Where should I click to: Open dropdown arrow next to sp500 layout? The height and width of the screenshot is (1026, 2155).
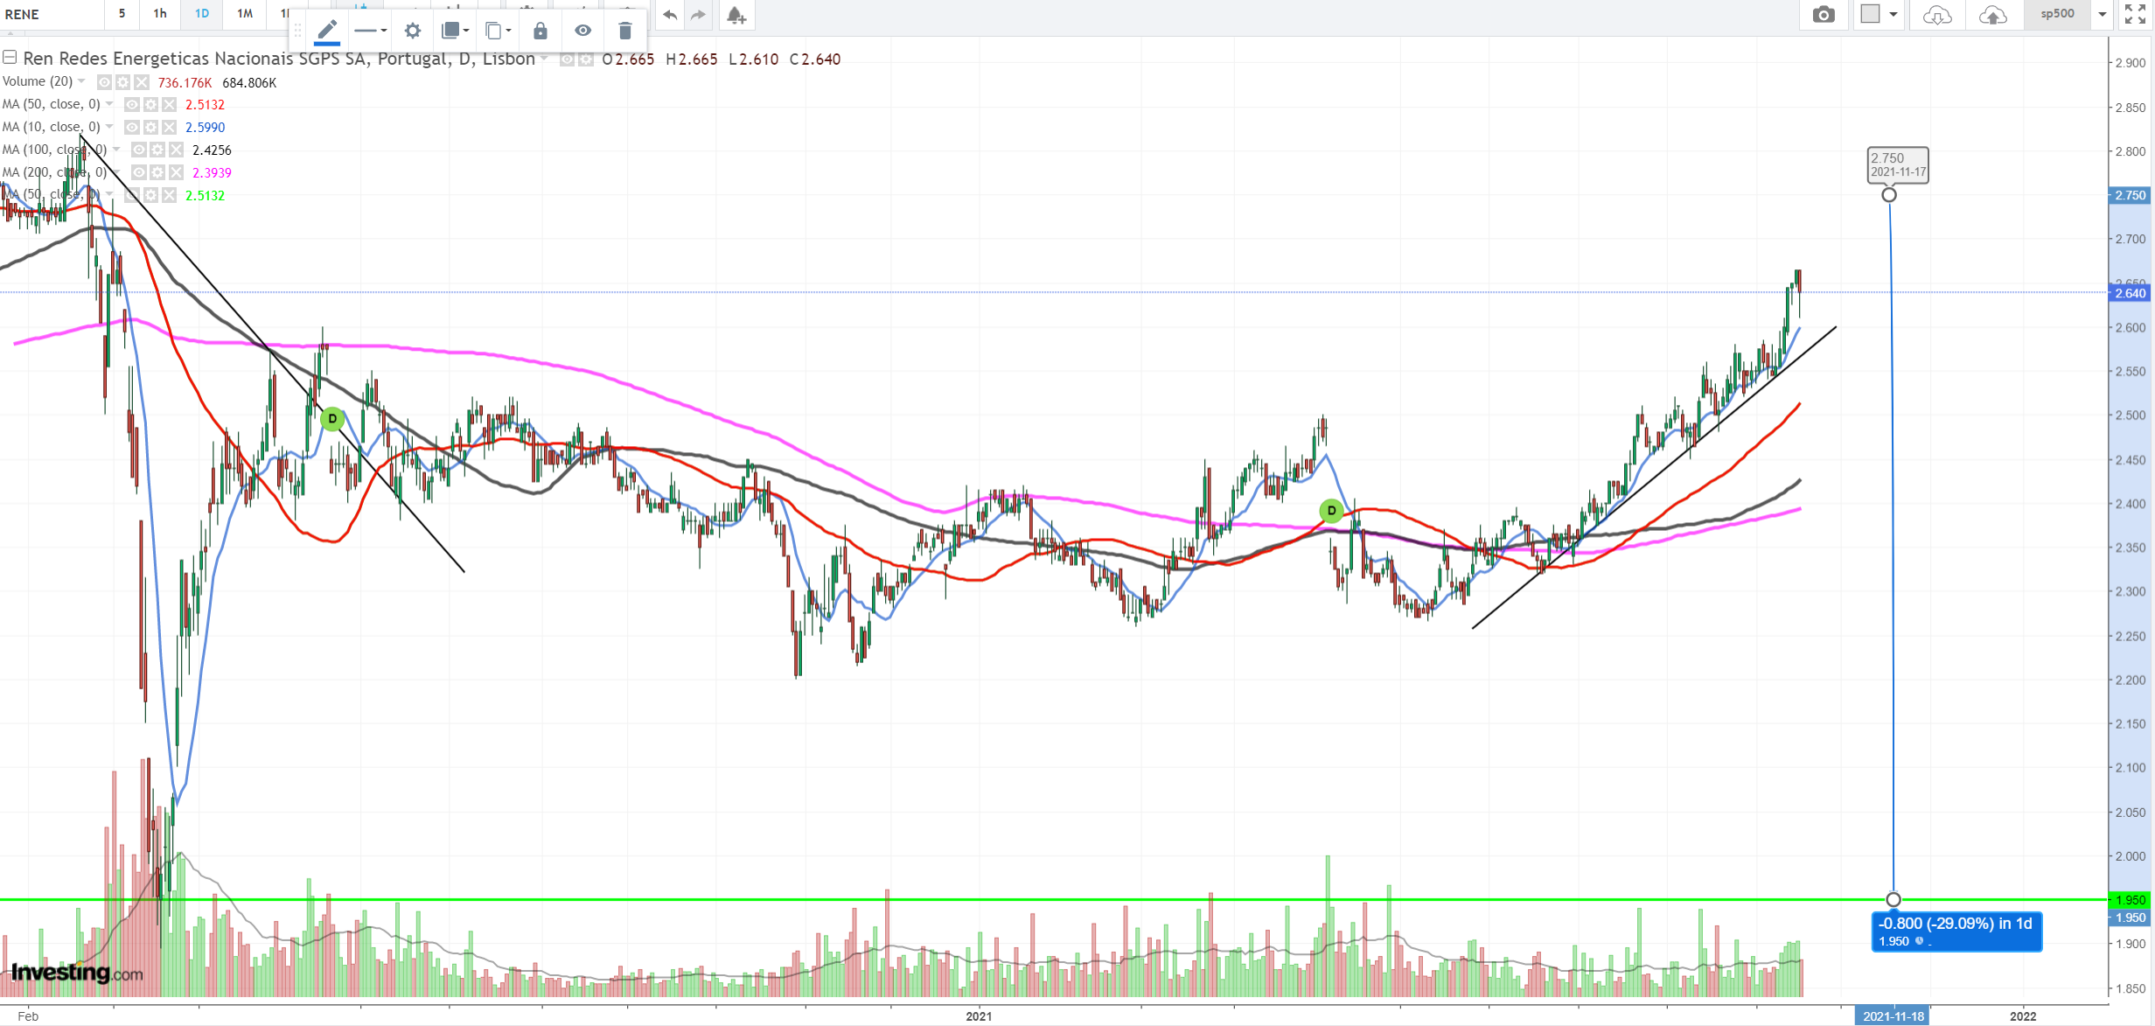coord(2103,14)
